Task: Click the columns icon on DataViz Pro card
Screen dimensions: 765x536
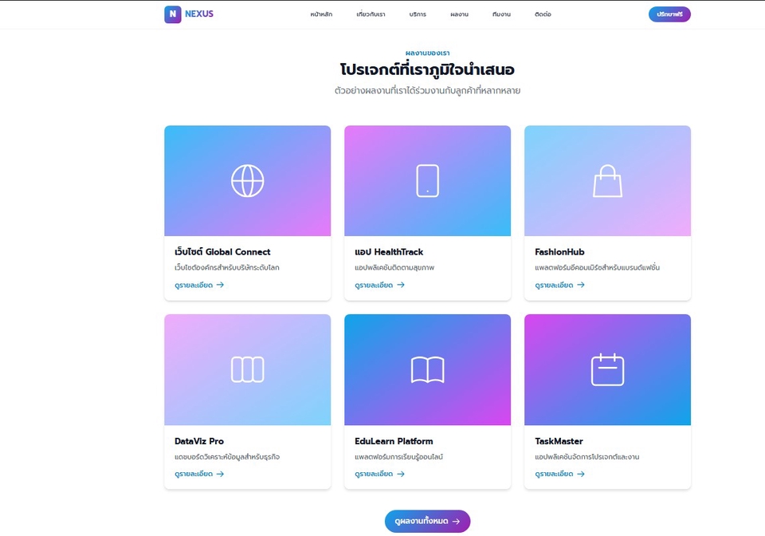Action: coord(247,369)
